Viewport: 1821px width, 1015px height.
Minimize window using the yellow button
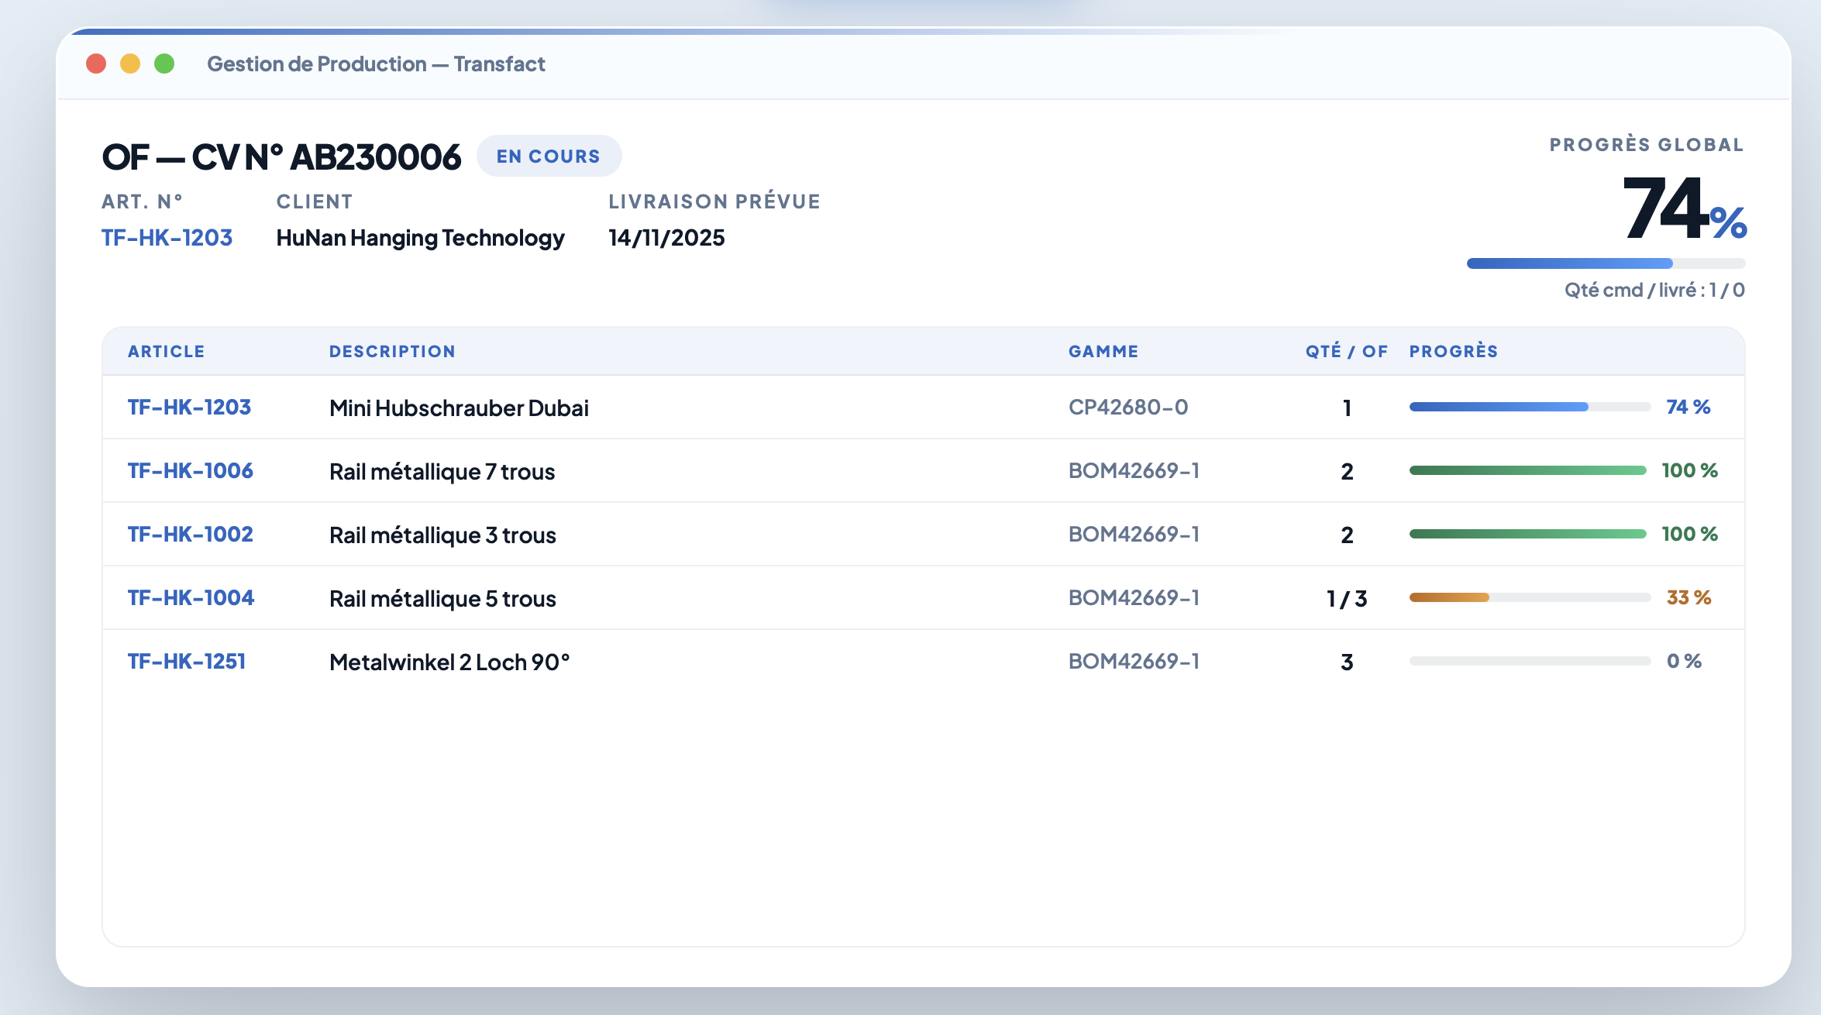tap(130, 64)
